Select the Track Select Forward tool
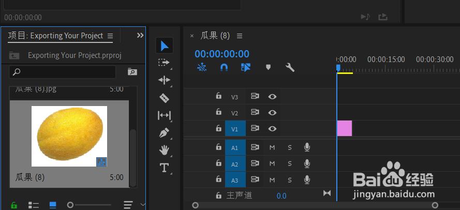The height and width of the screenshot is (210, 460). tap(165, 63)
